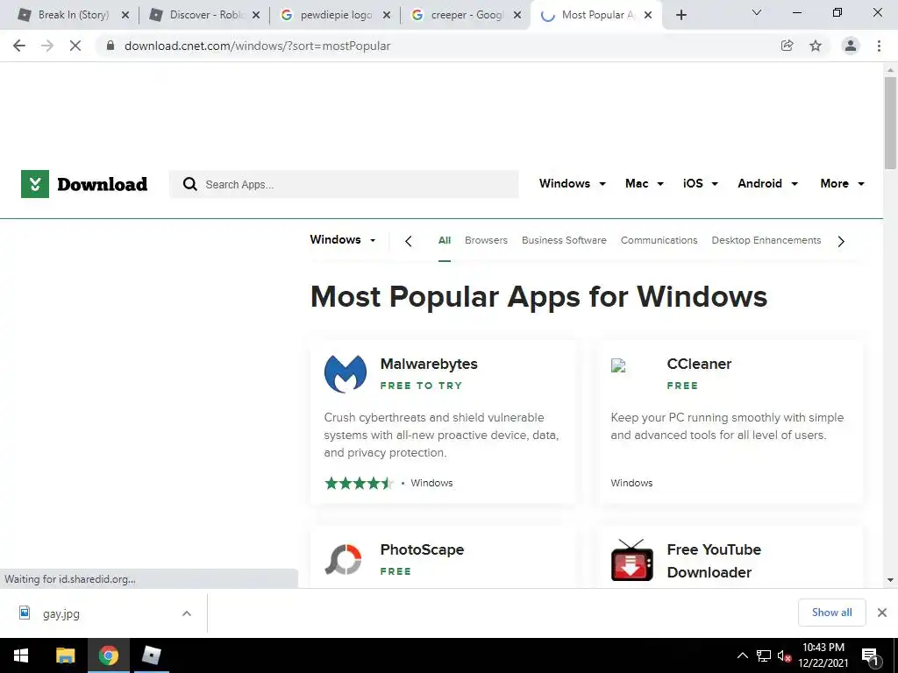Image resolution: width=898 pixels, height=673 pixels.
Task: Expand the Android menu in header
Action: (x=767, y=184)
